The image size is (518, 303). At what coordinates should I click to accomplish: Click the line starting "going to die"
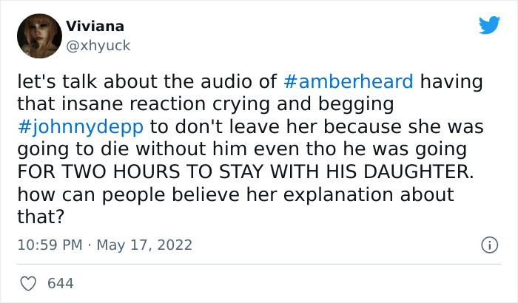242,149
